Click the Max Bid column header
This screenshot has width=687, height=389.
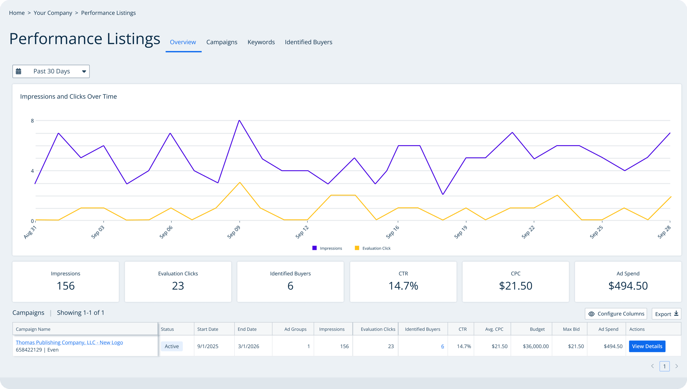pyautogui.click(x=570, y=329)
